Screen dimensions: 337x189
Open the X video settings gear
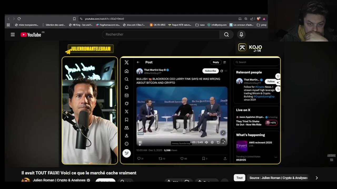212,142
